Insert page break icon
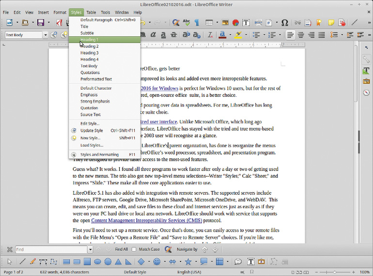373x276 pixels. pos(258,23)
